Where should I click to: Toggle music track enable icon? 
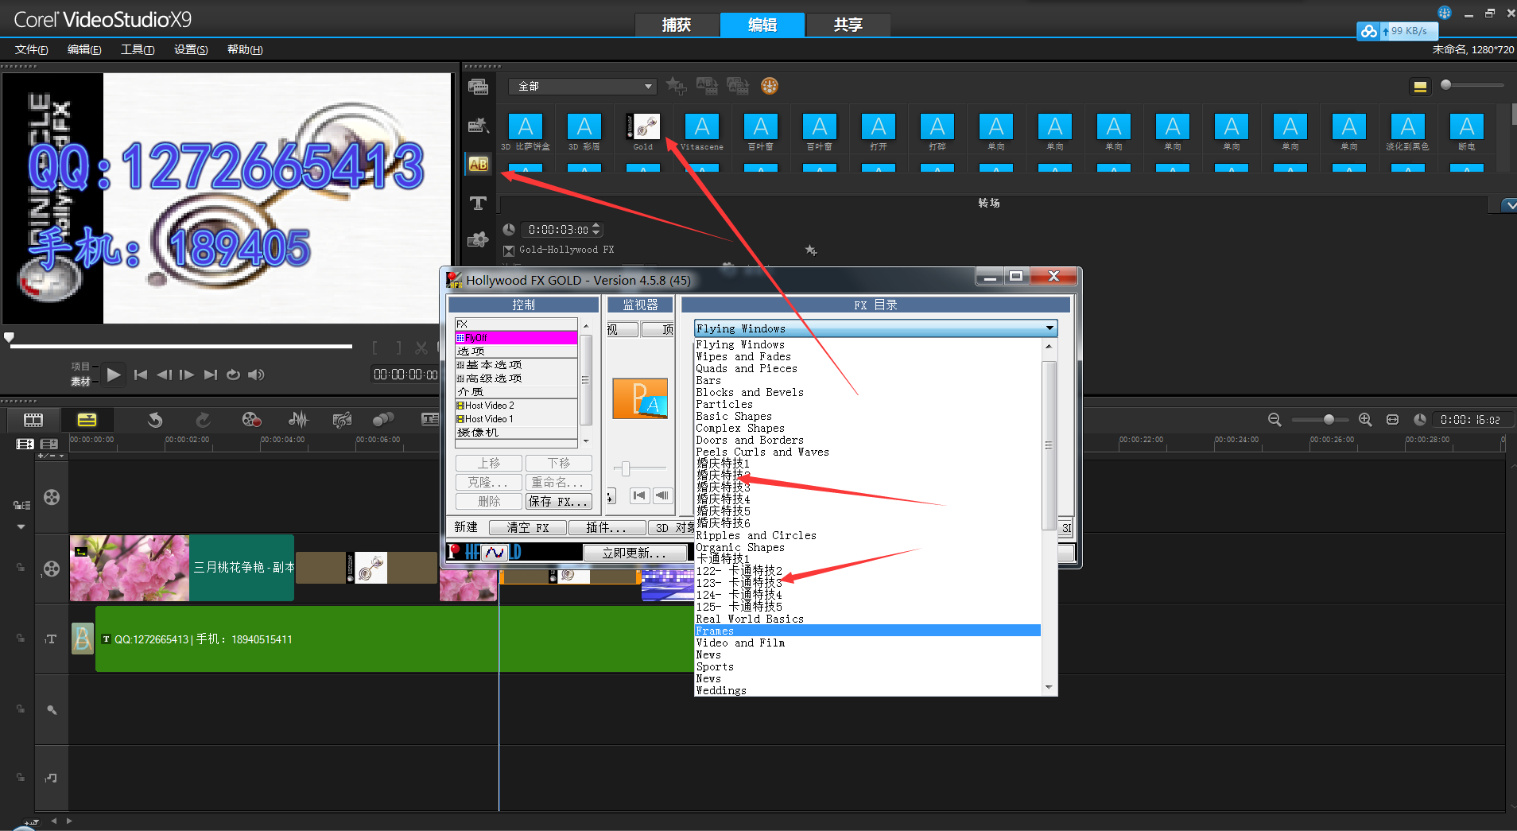(52, 778)
